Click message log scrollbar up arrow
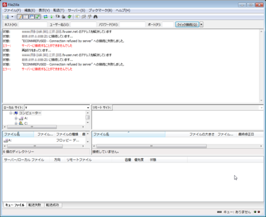The width and height of the screenshot is (266, 217). (x=261, y=32)
